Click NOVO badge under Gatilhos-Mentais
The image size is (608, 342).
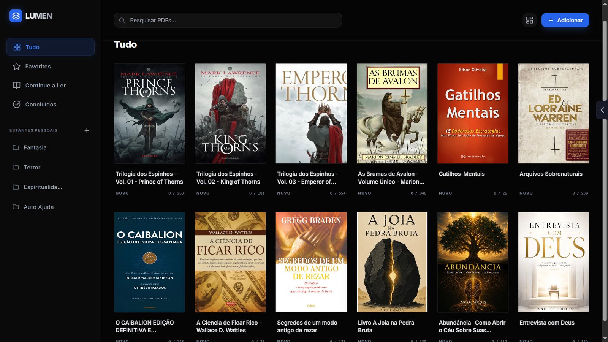coord(445,193)
